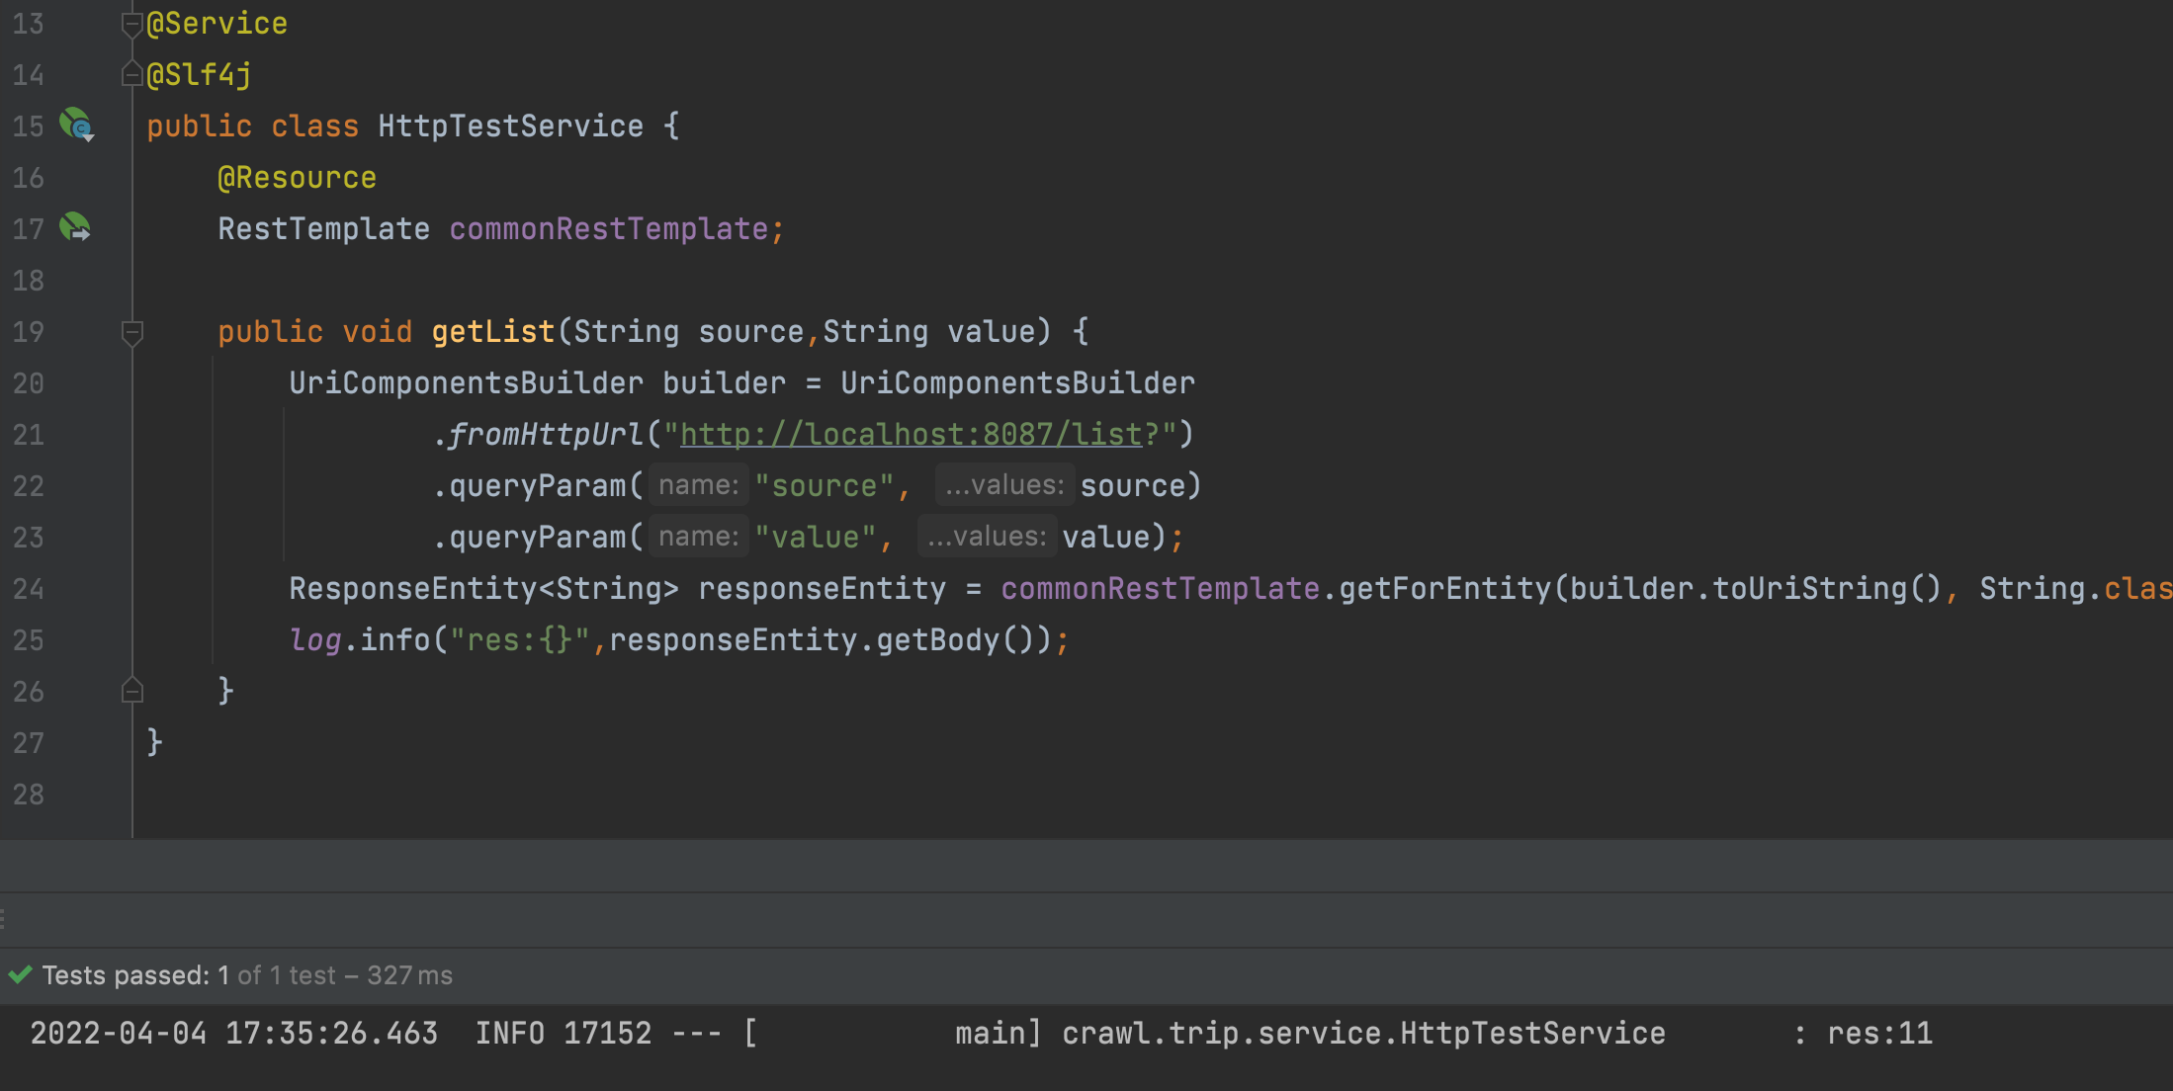This screenshot has width=2173, height=1091.
Task: Click the commonRestTemplate field declaration on line 17
Action: pos(608,228)
